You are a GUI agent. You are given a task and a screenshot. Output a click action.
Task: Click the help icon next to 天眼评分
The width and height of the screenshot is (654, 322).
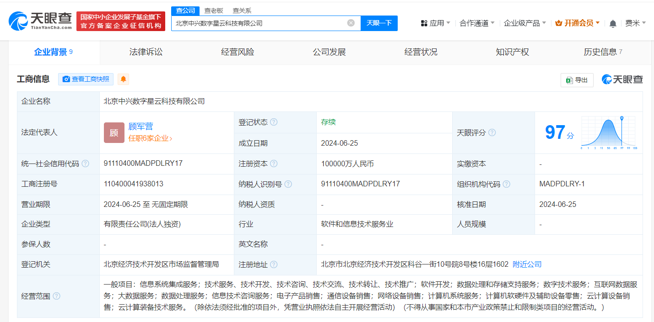[x=493, y=132]
